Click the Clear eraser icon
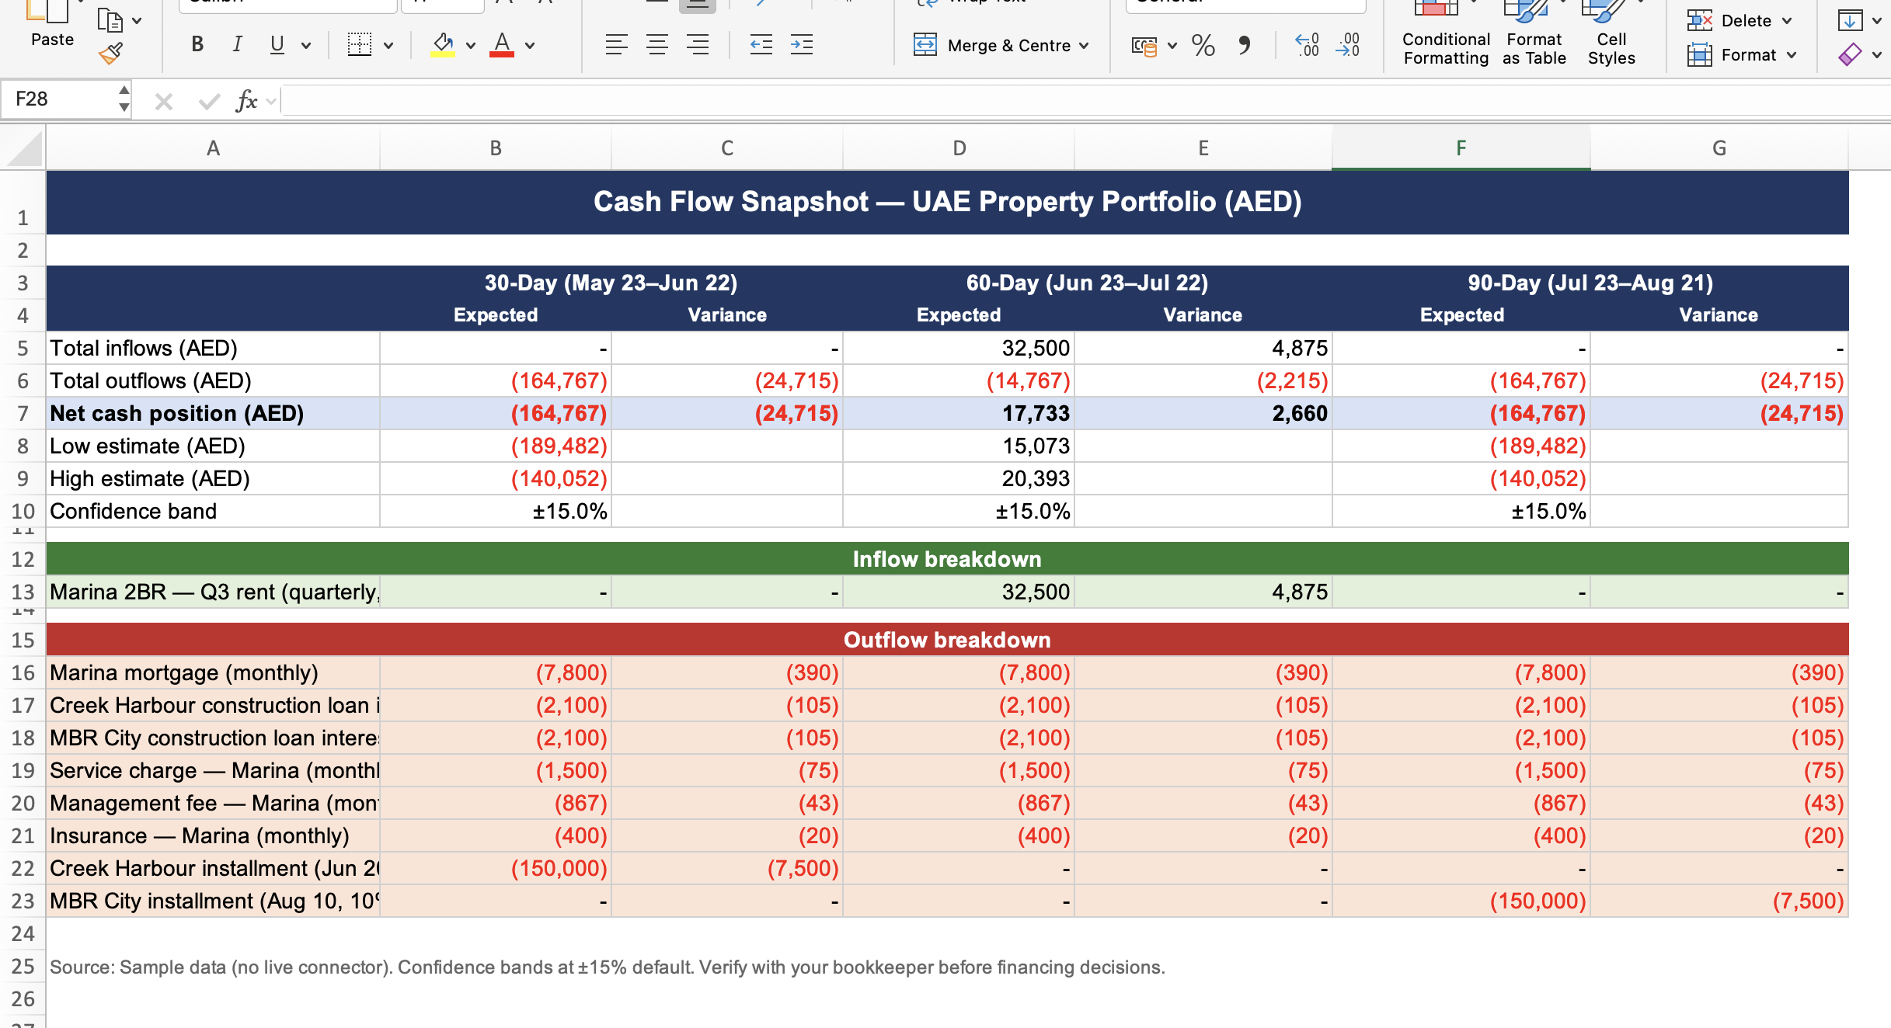Screen dimensions: 1891x1028 pos(1850,54)
